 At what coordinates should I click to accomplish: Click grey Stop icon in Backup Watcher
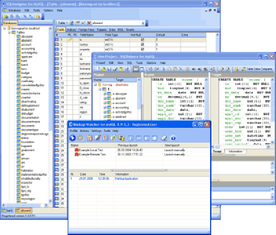click(80, 138)
